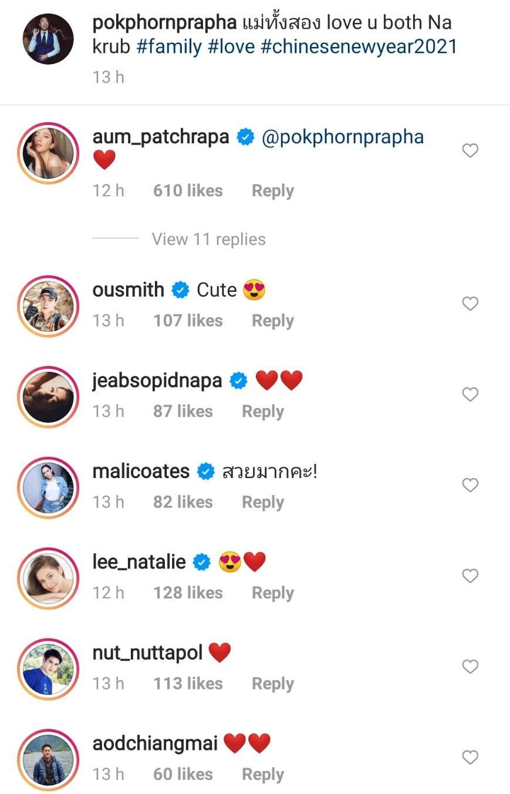Open the verified badge beside aum_patchrapa

[245, 137]
